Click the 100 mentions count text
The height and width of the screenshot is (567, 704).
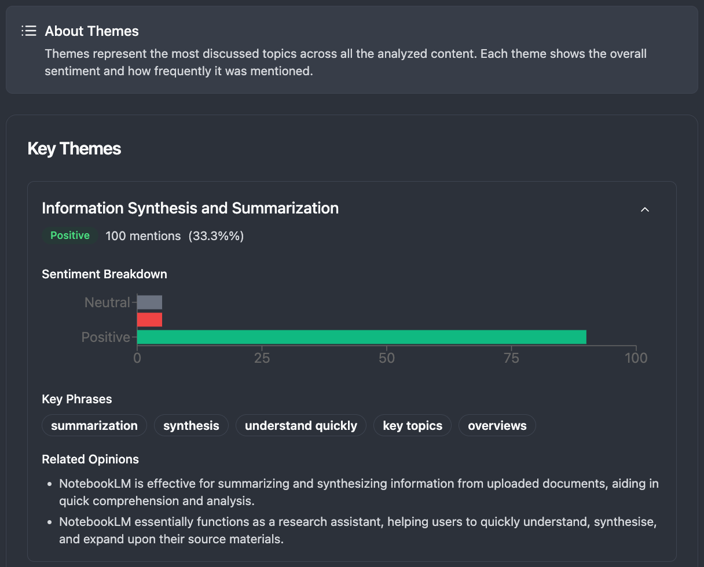pyautogui.click(x=143, y=235)
